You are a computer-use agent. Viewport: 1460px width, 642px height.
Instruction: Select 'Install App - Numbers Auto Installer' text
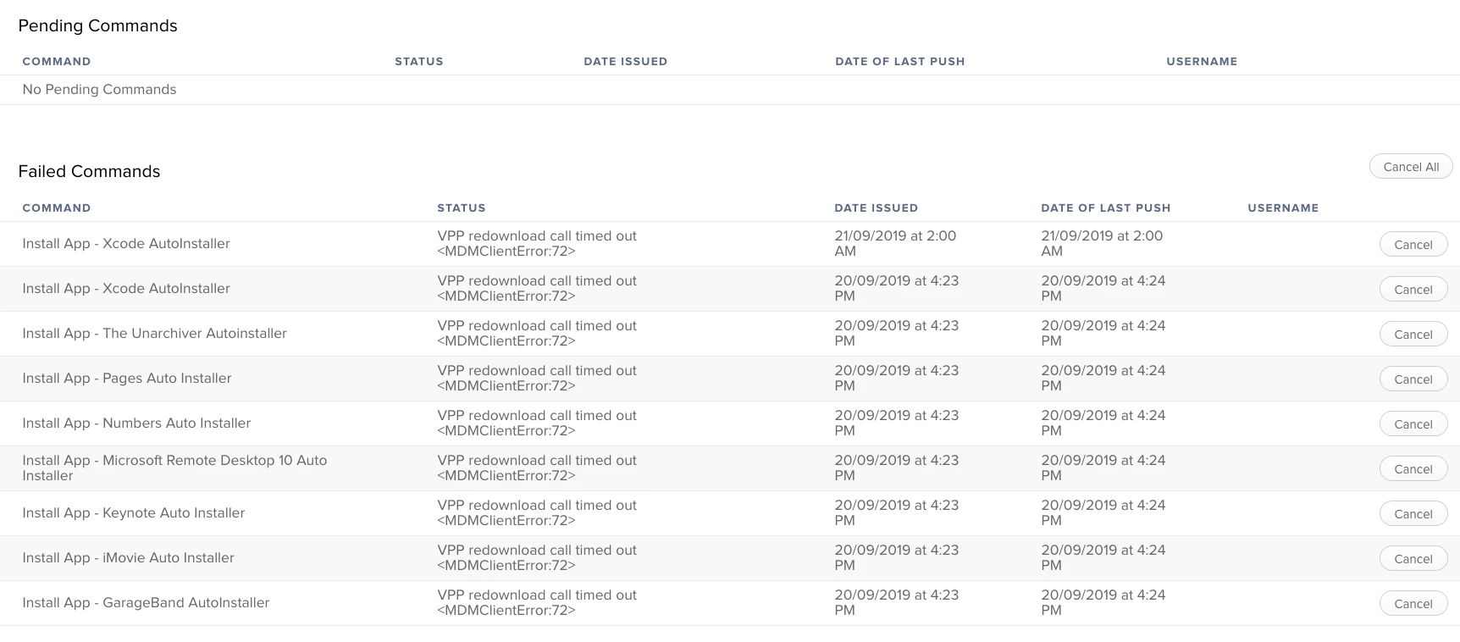coord(136,423)
